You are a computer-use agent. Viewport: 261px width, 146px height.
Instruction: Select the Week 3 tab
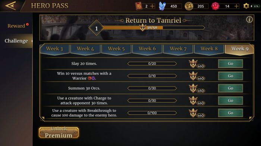54,49
